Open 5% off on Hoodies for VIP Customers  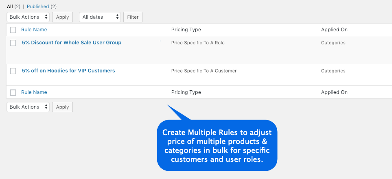click(68, 71)
